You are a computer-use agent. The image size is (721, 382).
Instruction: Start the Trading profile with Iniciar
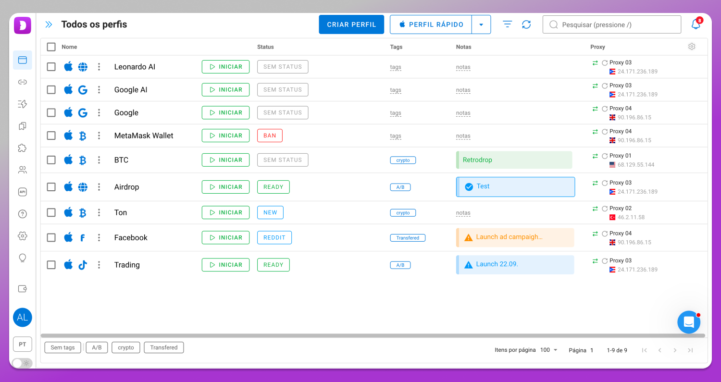[225, 265]
